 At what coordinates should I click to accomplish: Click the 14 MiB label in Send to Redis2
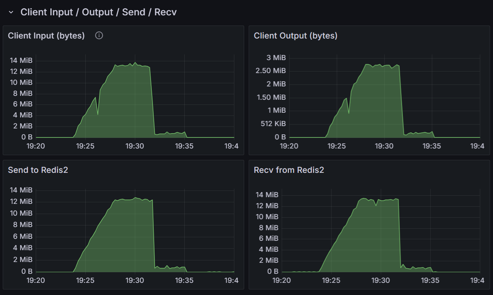point(21,190)
